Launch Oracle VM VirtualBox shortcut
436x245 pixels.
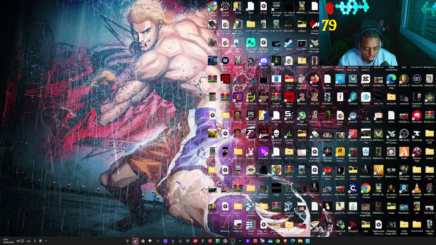coord(289,209)
